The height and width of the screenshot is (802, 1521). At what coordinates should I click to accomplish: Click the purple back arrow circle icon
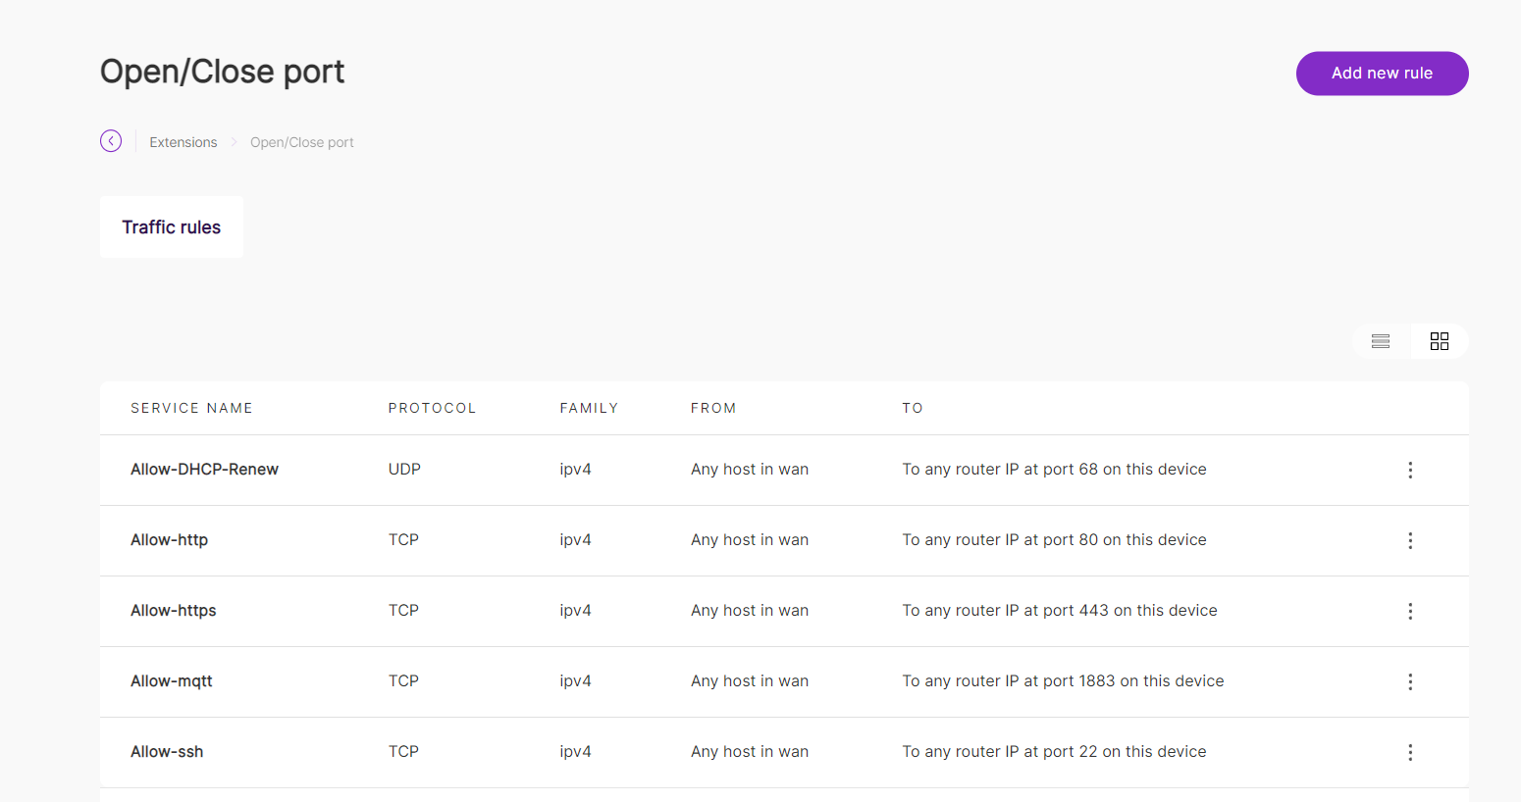(x=111, y=141)
